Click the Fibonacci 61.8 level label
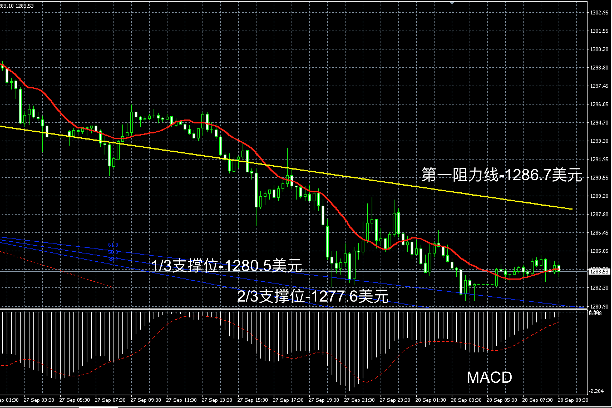 (113, 245)
